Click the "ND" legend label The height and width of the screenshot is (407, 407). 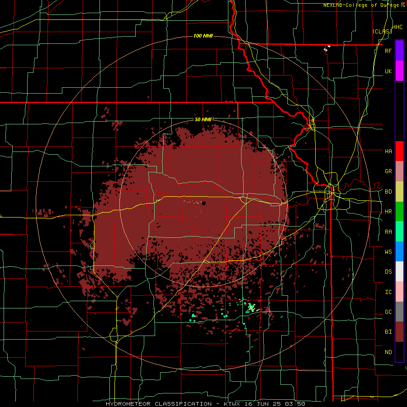(388, 352)
